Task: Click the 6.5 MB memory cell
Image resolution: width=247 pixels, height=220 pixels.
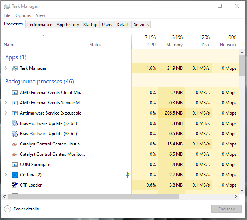Action: coord(172,154)
